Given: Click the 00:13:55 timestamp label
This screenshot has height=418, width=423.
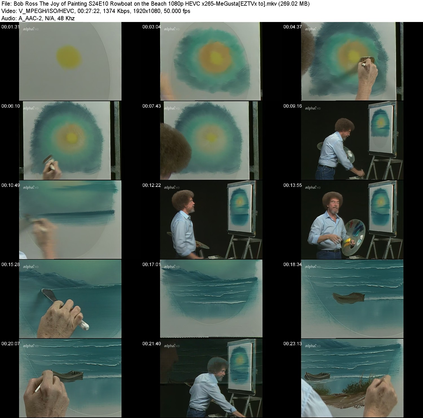Looking at the screenshot, I should point(292,185).
